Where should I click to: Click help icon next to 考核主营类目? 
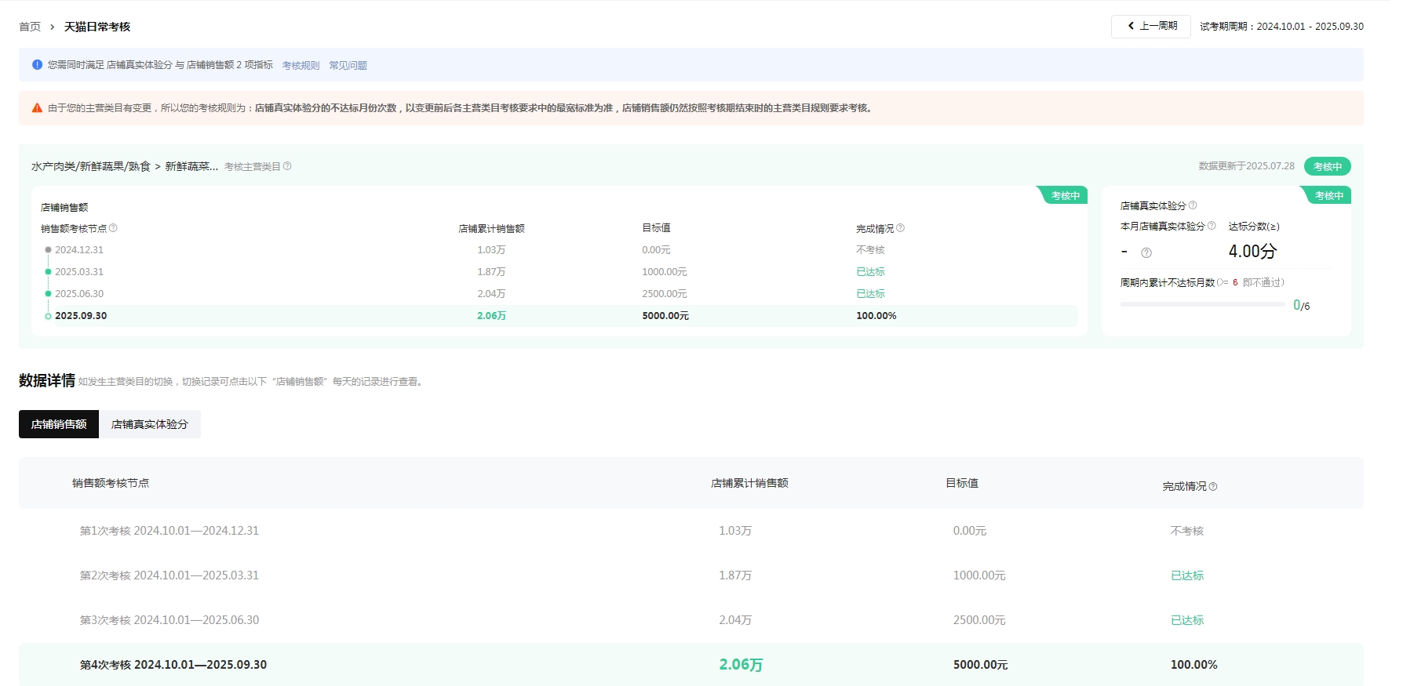click(x=287, y=166)
